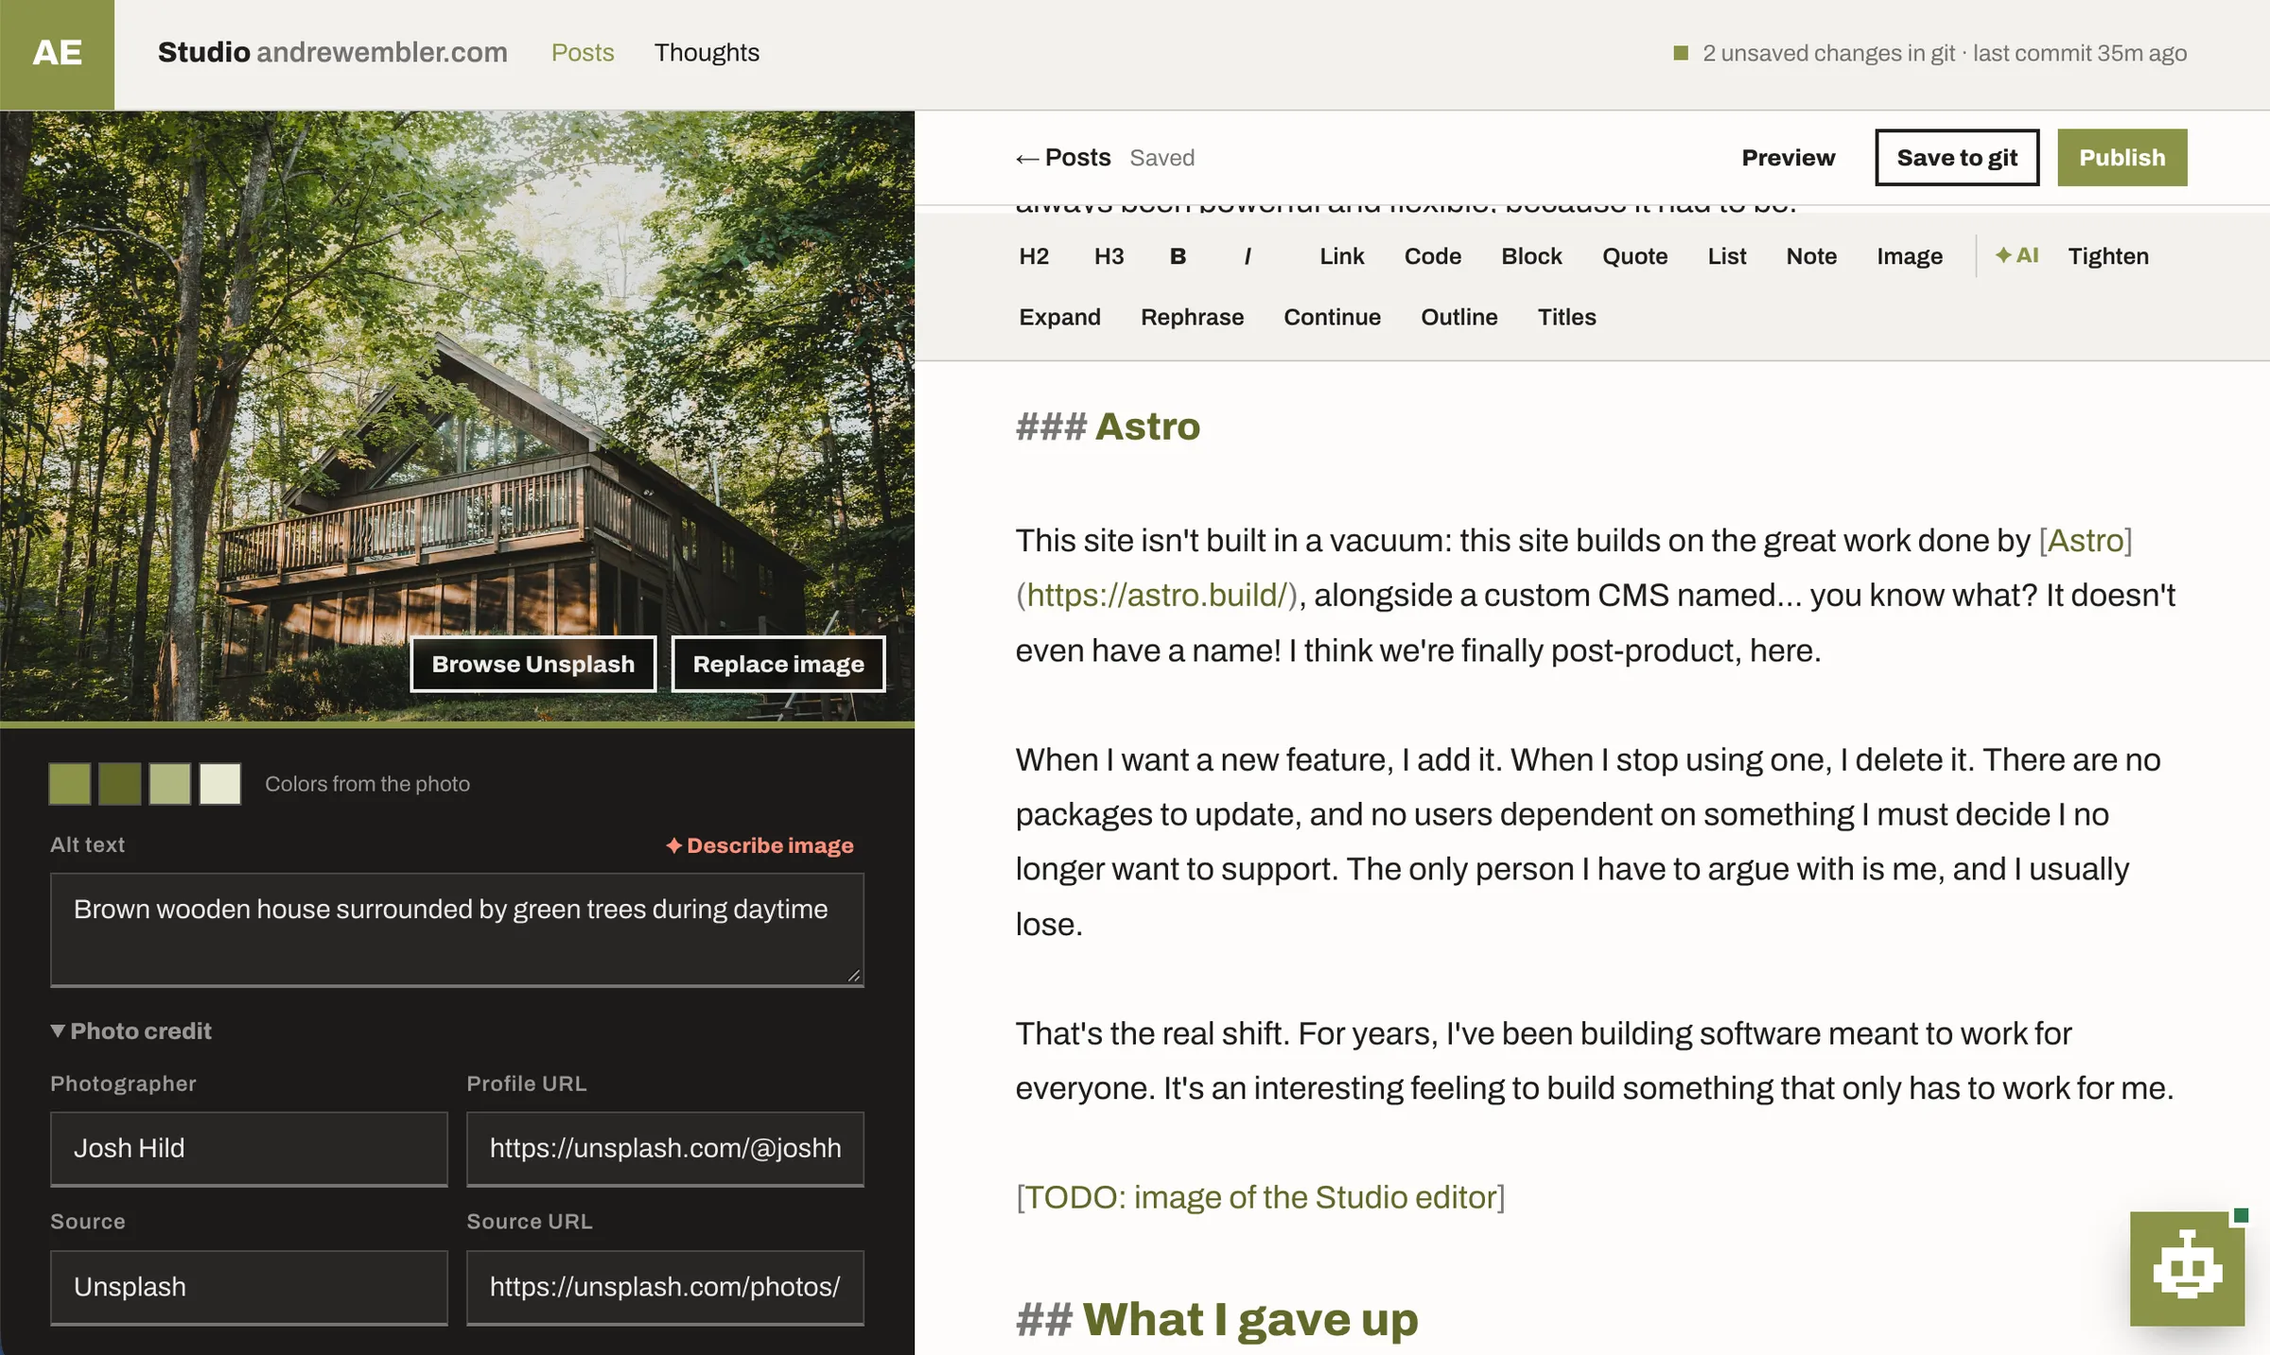Click the Source URL field
Screen dimensions: 2270x1355
(x=665, y=1288)
